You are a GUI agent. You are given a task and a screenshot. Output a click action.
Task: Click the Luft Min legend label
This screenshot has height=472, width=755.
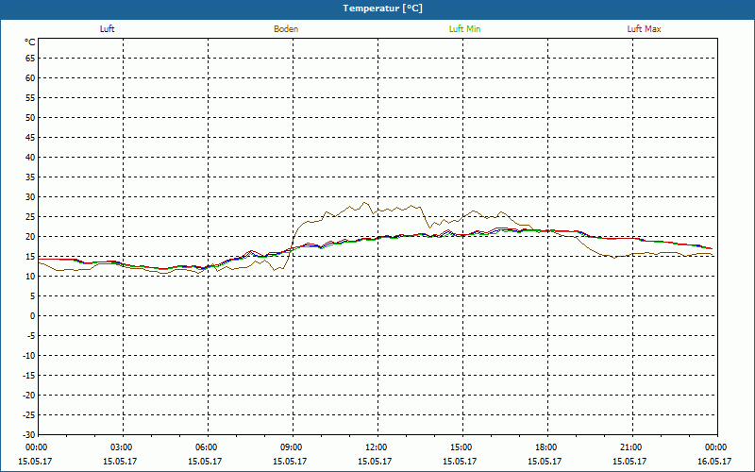pos(464,29)
